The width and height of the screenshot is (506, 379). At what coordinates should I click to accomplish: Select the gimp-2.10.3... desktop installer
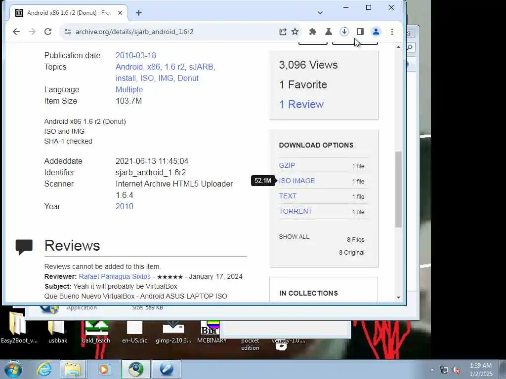pos(173,332)
